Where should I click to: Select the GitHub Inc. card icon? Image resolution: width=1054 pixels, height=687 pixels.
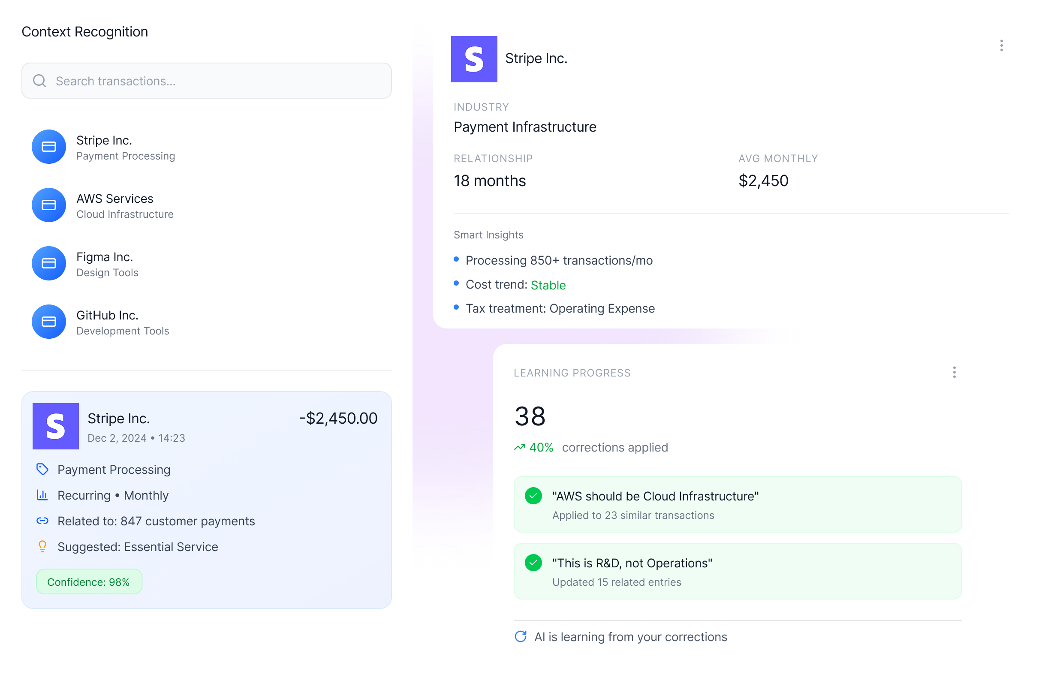click(x=49, y=322)
